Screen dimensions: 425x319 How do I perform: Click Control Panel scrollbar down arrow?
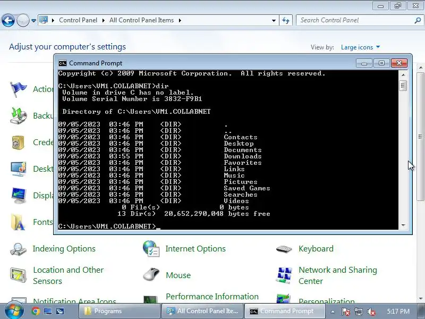coord(420,299)
